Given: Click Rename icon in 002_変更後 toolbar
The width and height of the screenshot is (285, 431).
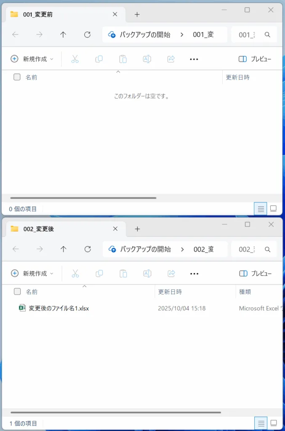Looking at the screenshot, I should coord(147,274).
